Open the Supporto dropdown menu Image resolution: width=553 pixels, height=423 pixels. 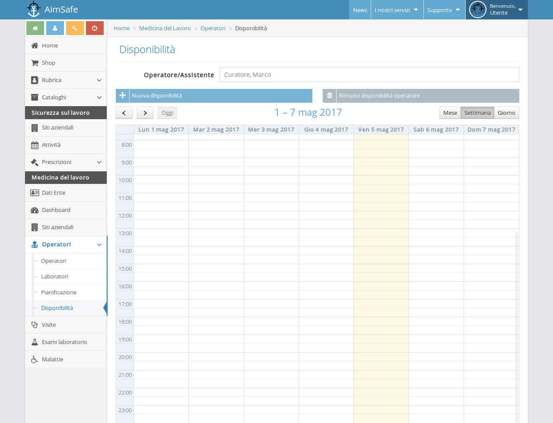(444, 10)
